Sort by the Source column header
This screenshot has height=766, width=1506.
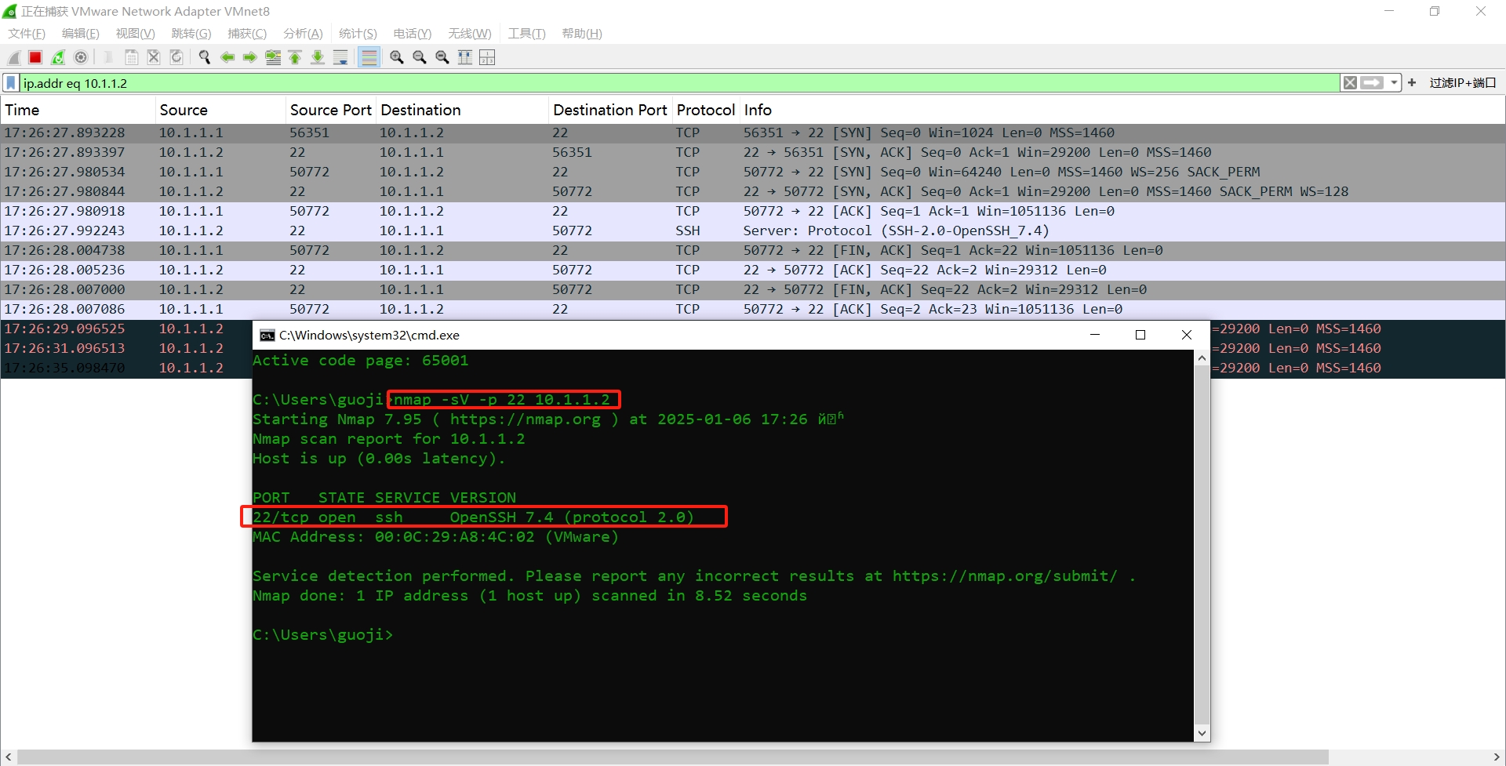(x=221, y=110)
